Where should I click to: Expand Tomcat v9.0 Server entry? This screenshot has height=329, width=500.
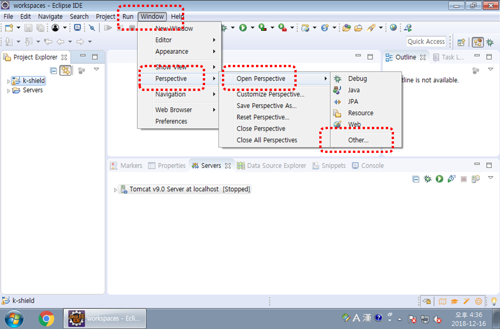(x=115, y=190)
